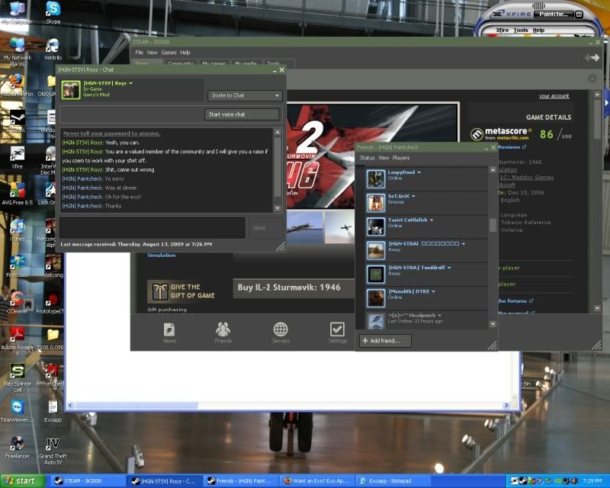Click the Windows start button
This screenshot has width=610, height=488.
pyautogui.click(x=22, y=481)
